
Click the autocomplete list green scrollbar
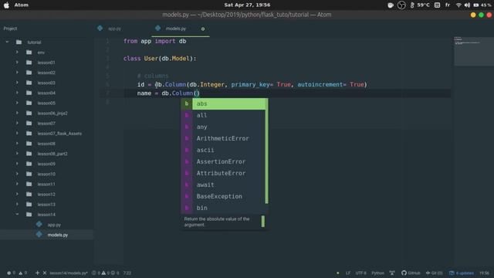266,151
